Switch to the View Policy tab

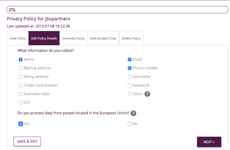18,38
